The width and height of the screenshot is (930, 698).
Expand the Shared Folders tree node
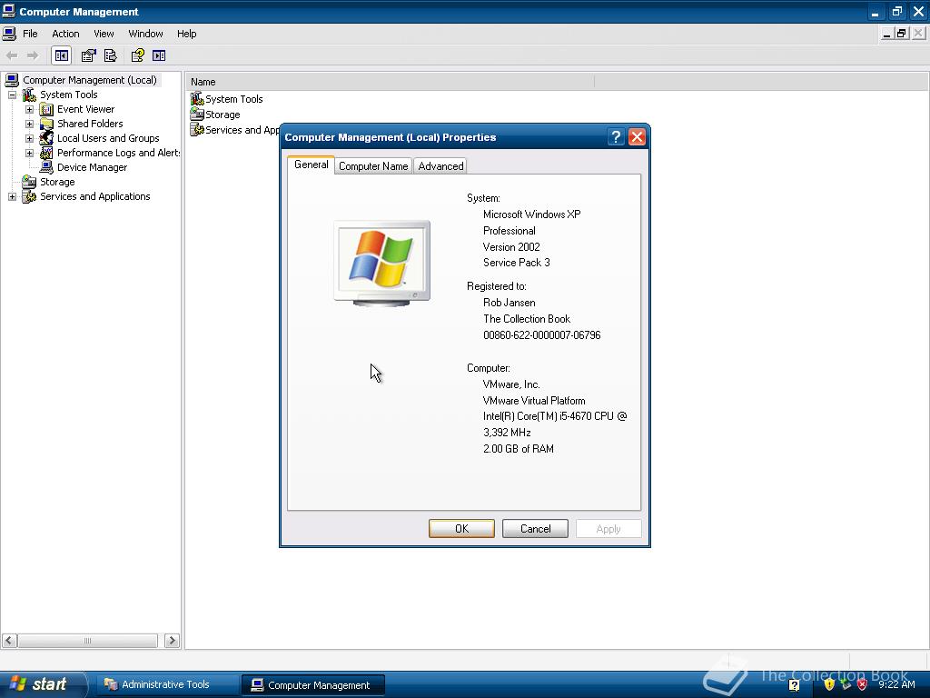pyautogui.click(x=29, y=124)
